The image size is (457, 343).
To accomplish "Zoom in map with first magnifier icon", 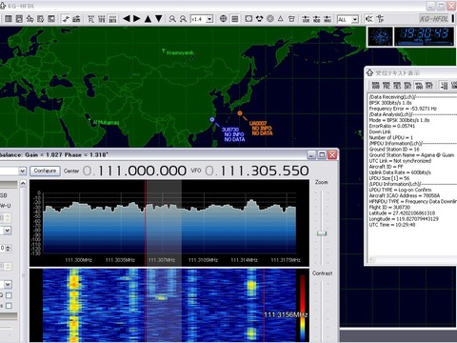I will pos(172,19).
